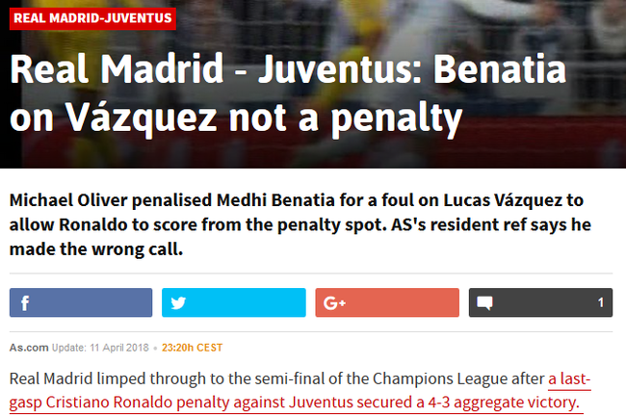626x417 pixels.
Task: Click summary sentence 'made the wrong call.'
Action: click(96, 249)
